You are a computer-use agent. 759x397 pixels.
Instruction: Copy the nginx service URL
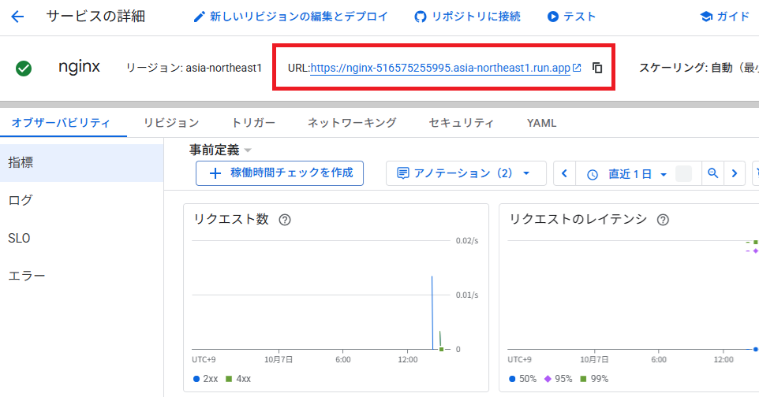point(597,68)
